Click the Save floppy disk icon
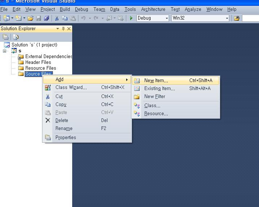Screen dimensions: 259x207 (x=39, y=18)
